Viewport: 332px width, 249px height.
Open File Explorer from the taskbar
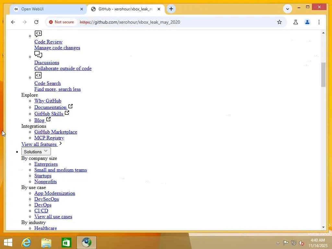tap(46, 243)
